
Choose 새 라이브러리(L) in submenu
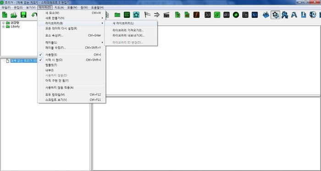[x=131, y=23]
